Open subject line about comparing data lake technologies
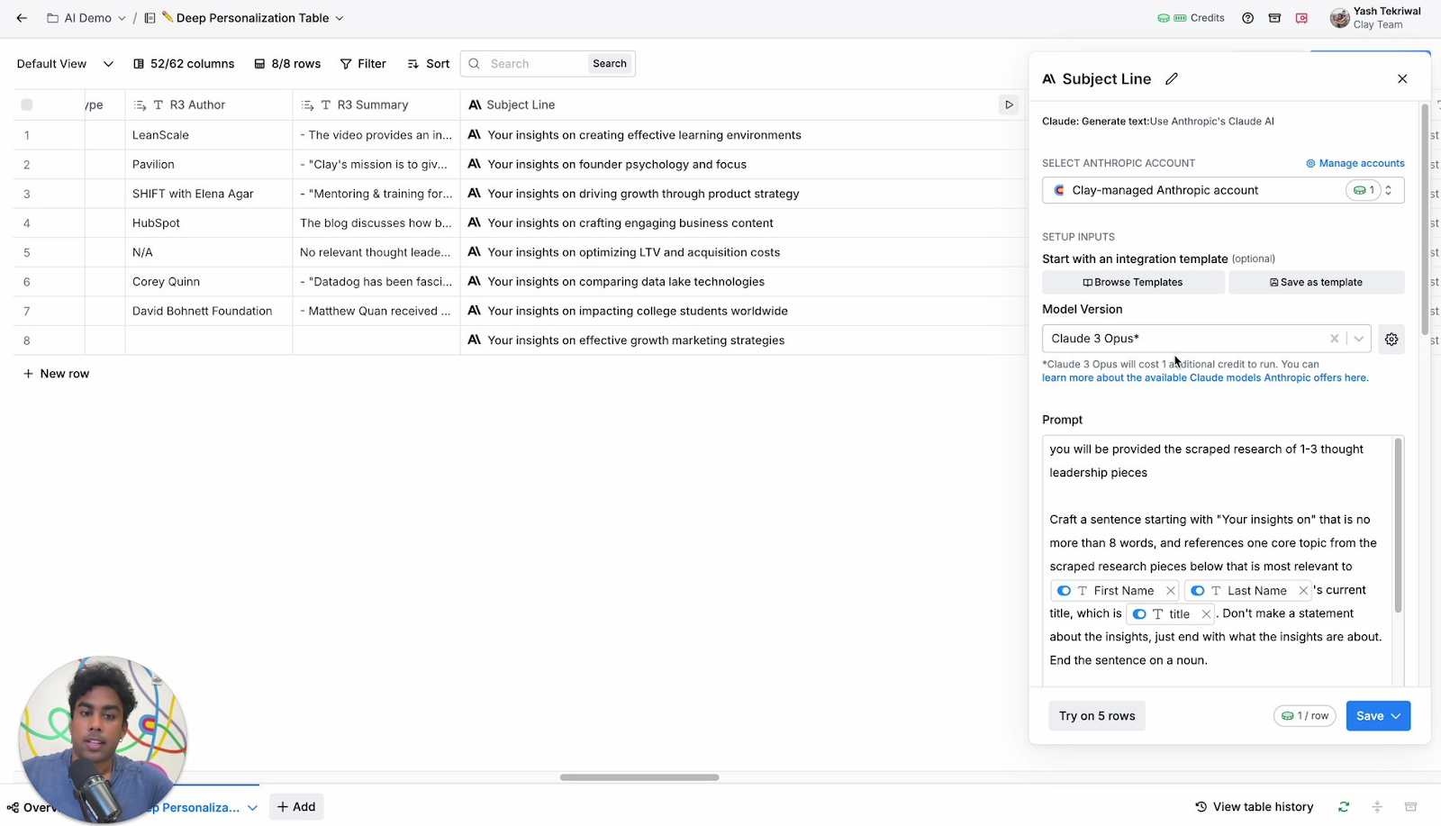Viewport: 1441px width, 826px height. 744,282
